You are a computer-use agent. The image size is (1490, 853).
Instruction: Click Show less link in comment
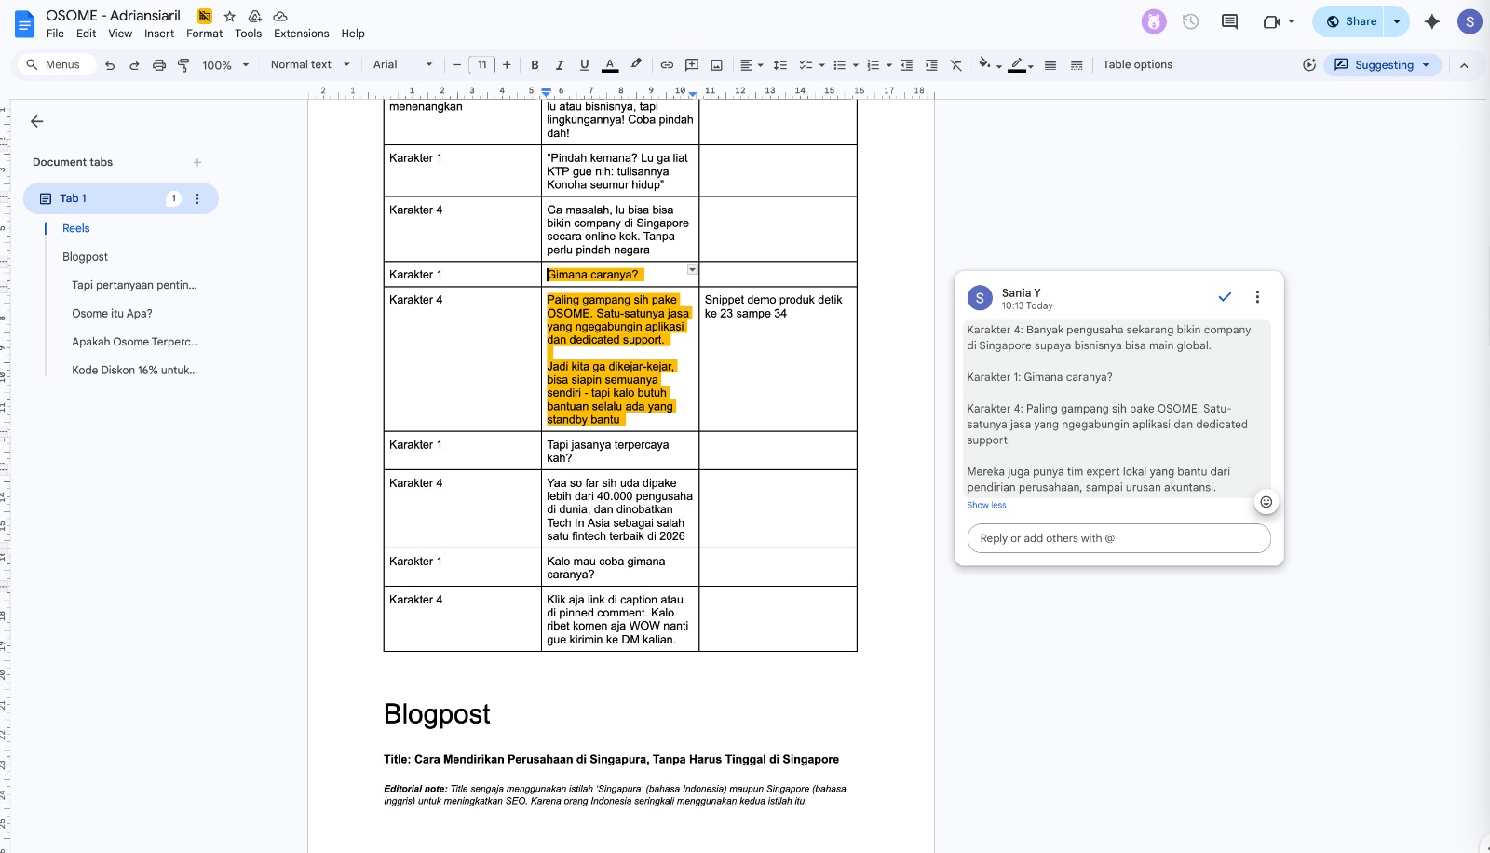(986, 505)
